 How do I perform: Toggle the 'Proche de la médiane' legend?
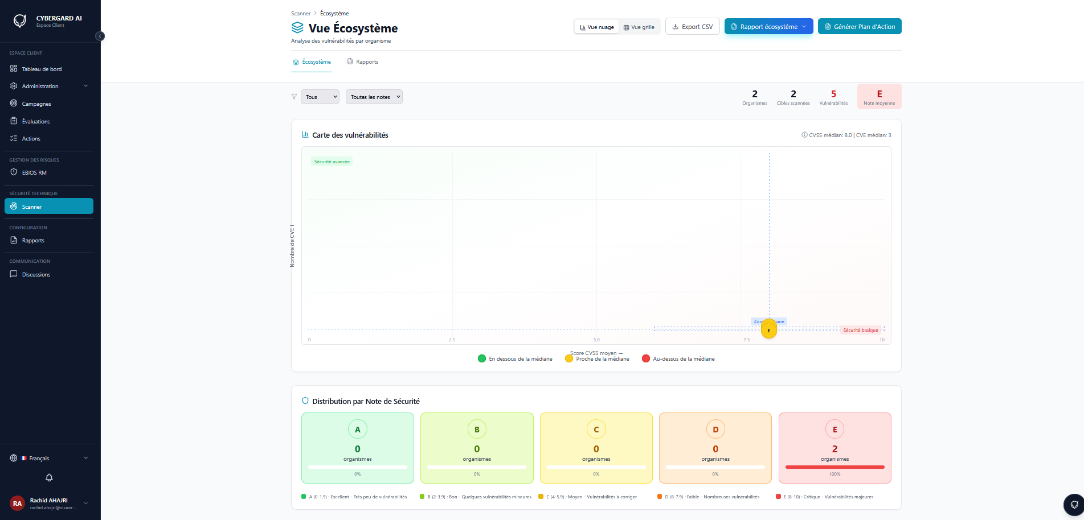pos(597,359)
